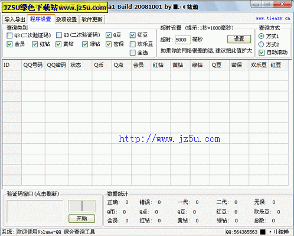
Task: Click the captcha input box above 开始
Action: 82,206
